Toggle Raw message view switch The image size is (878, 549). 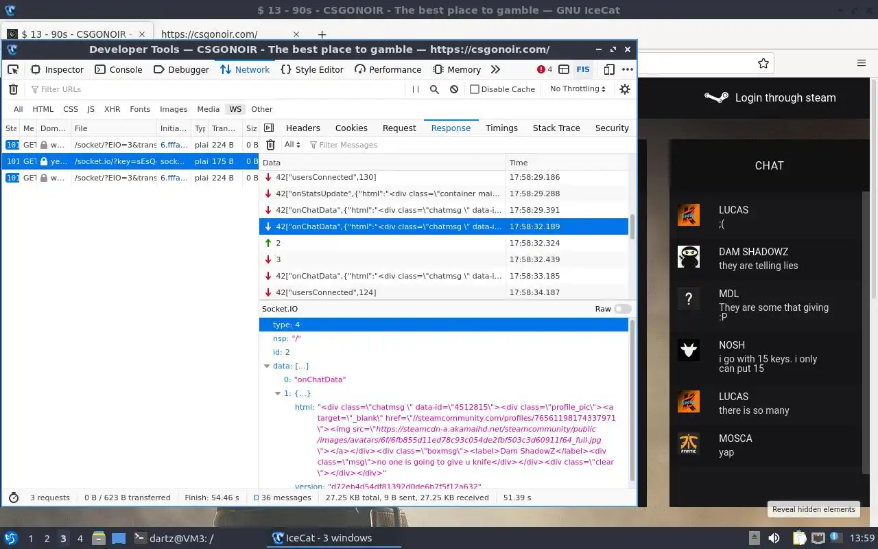tap(622, 309)
